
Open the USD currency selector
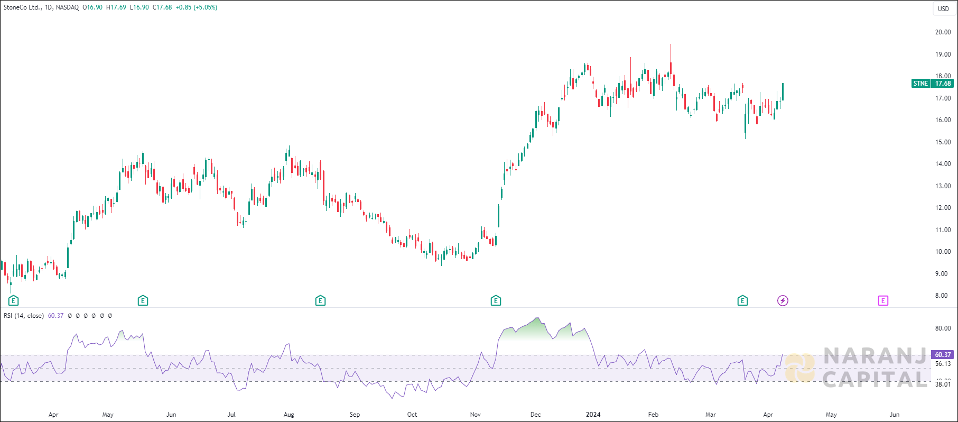click(x=943, y=8)
